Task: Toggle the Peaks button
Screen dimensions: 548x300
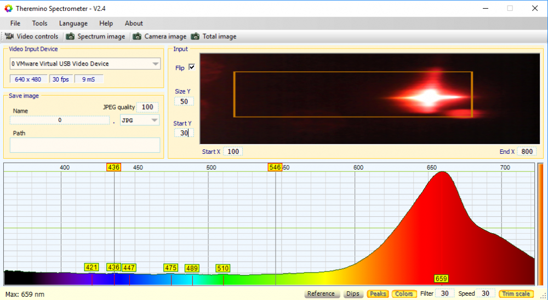Action: click(378, 294)
